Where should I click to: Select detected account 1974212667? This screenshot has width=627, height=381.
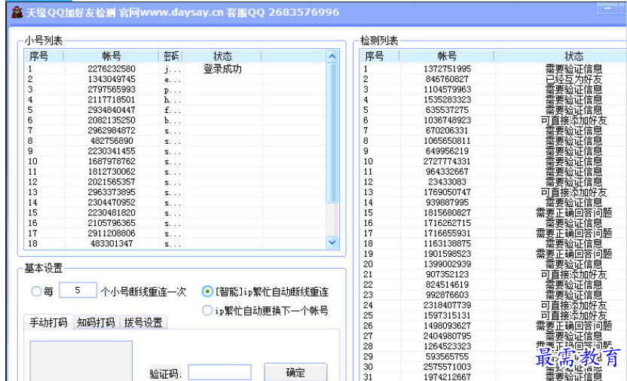[447, 377]
